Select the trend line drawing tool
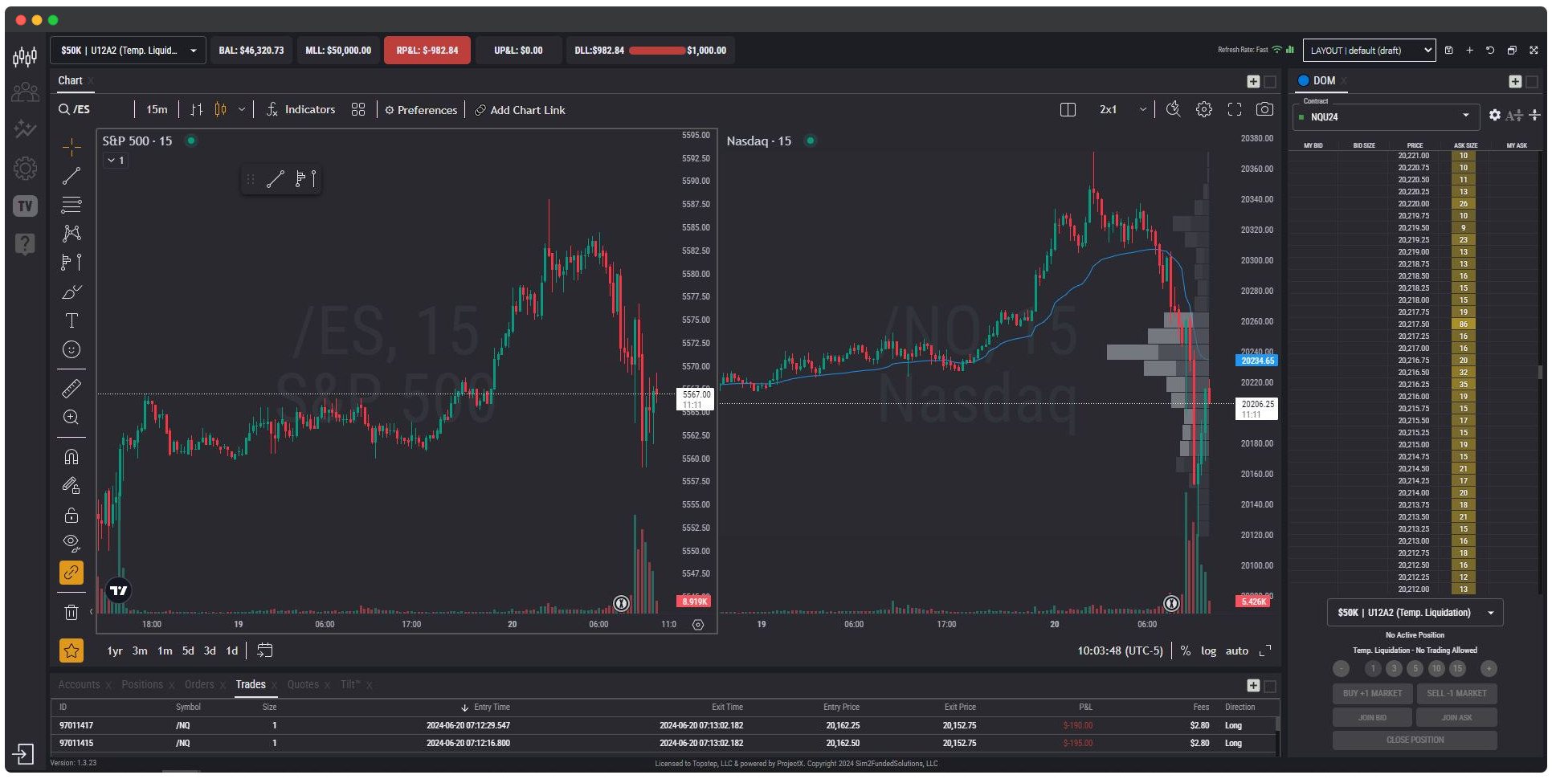This screenshot has height=779, width=1552. pos(71,176)
